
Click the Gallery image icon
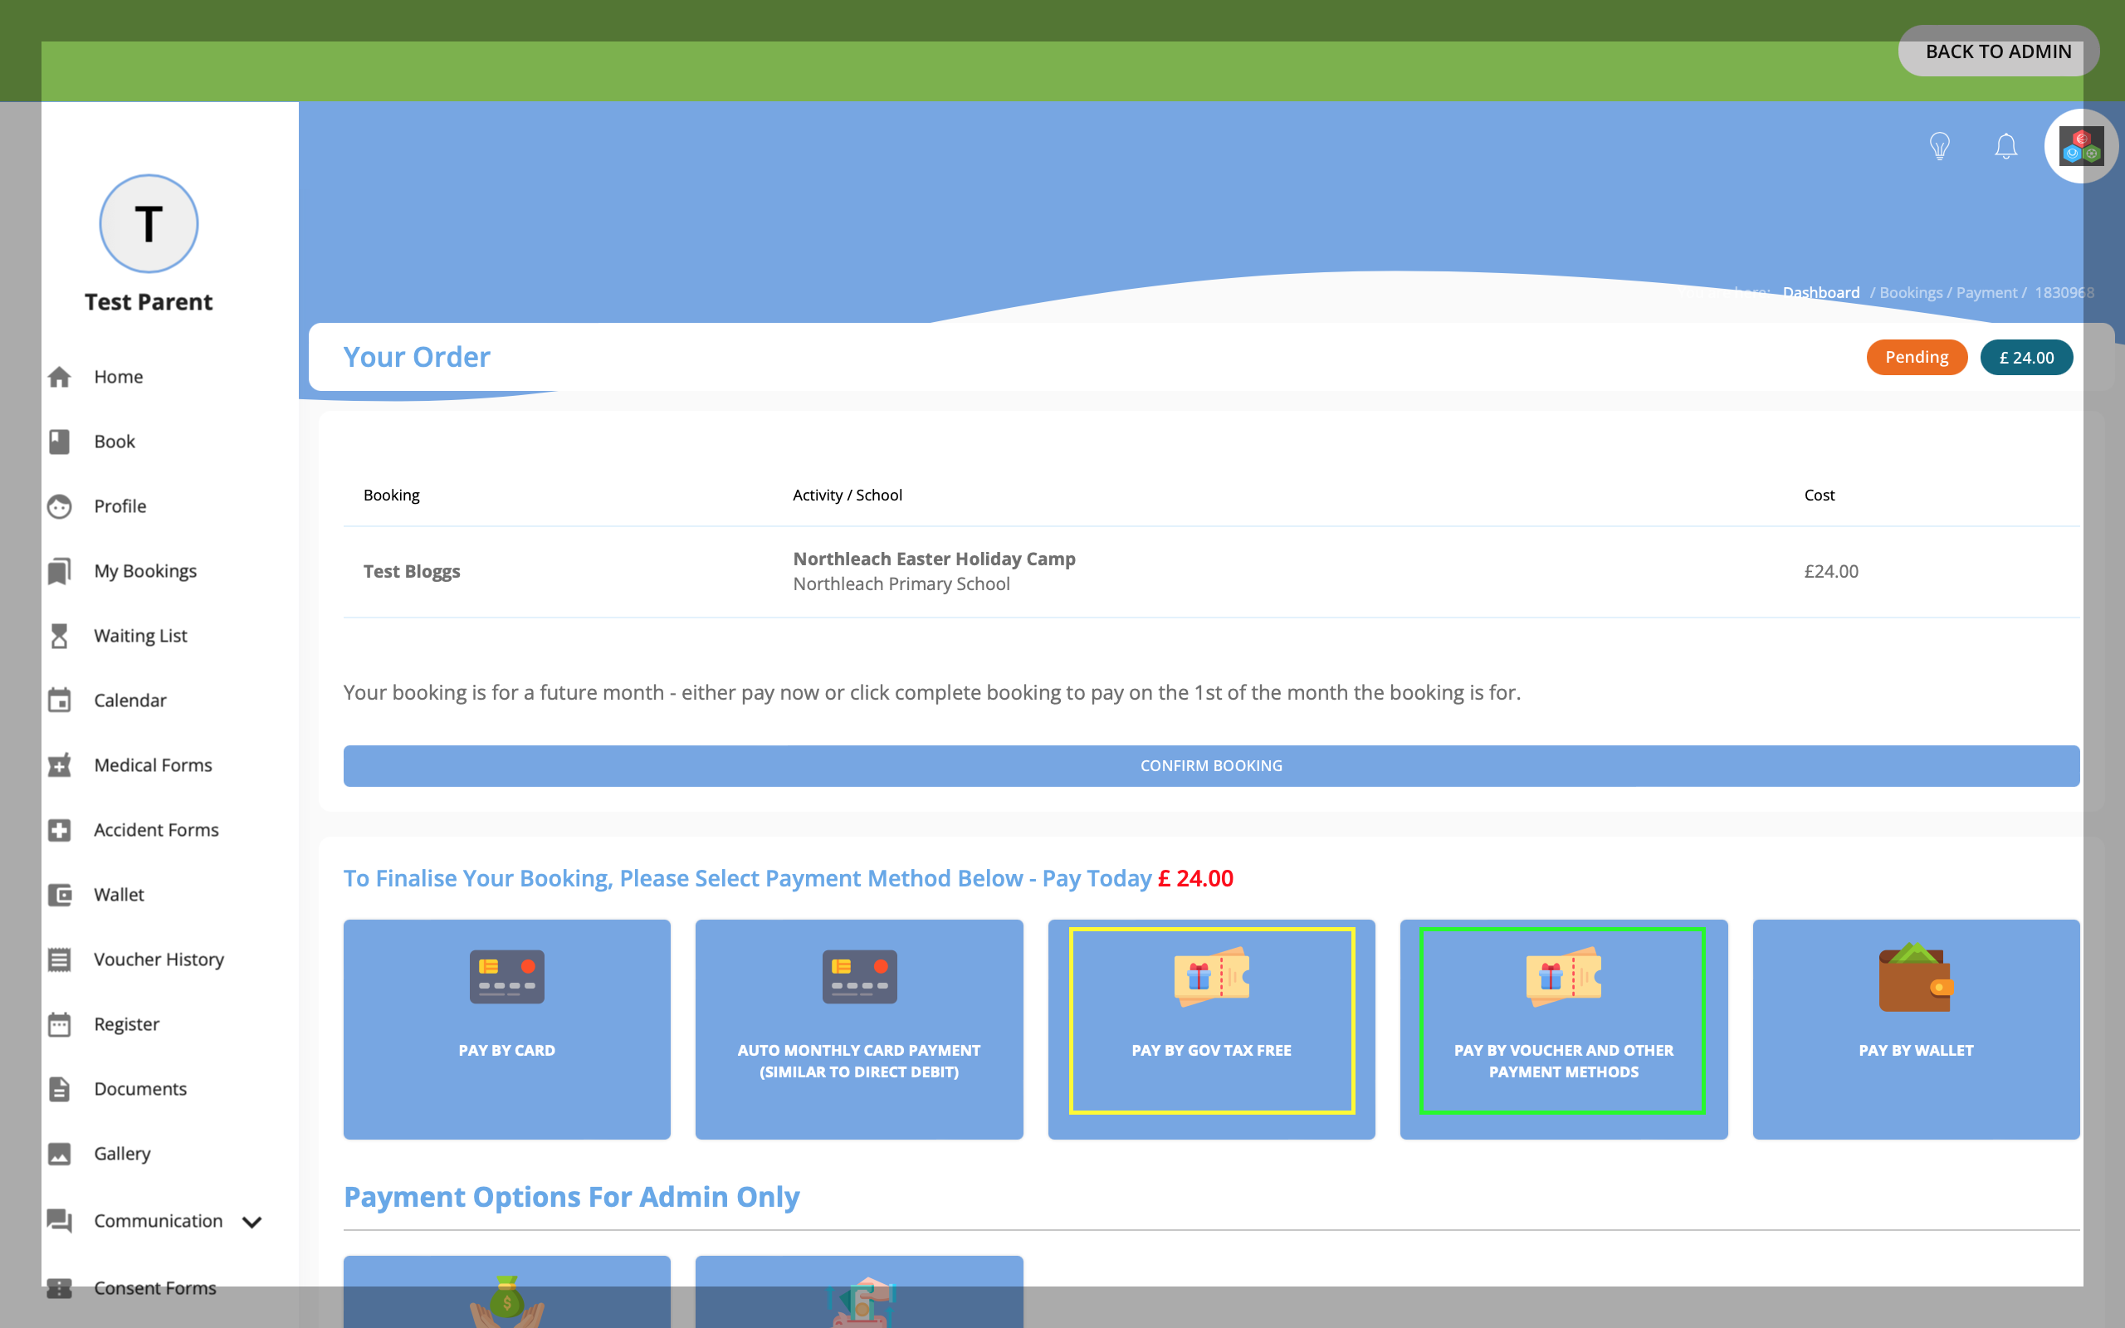pyautogui.click(x=60, y=1154)
